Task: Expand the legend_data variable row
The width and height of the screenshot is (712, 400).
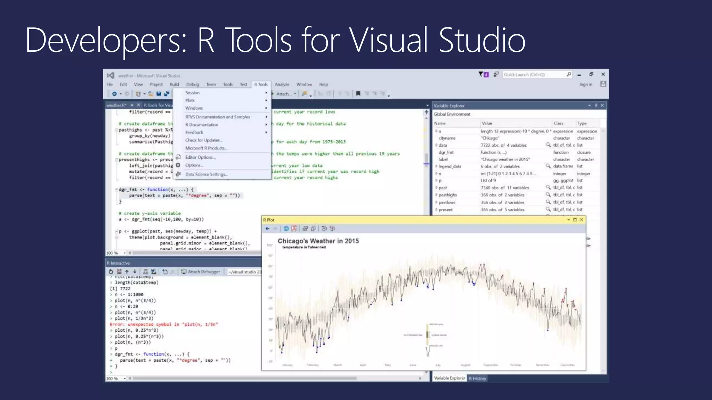Action: click(436, 166)
